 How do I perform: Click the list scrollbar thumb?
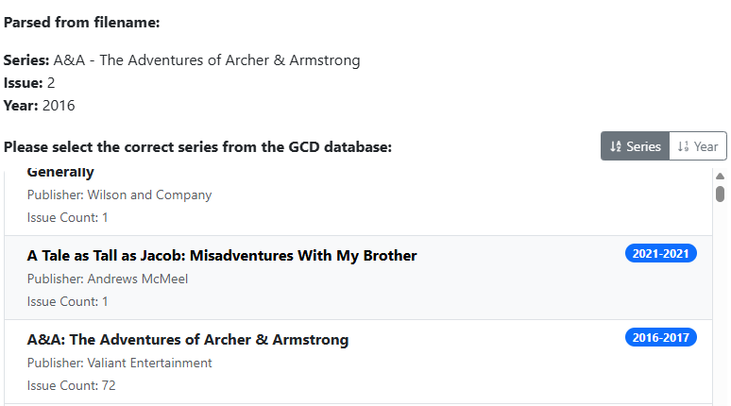click(x=720, y=194)
